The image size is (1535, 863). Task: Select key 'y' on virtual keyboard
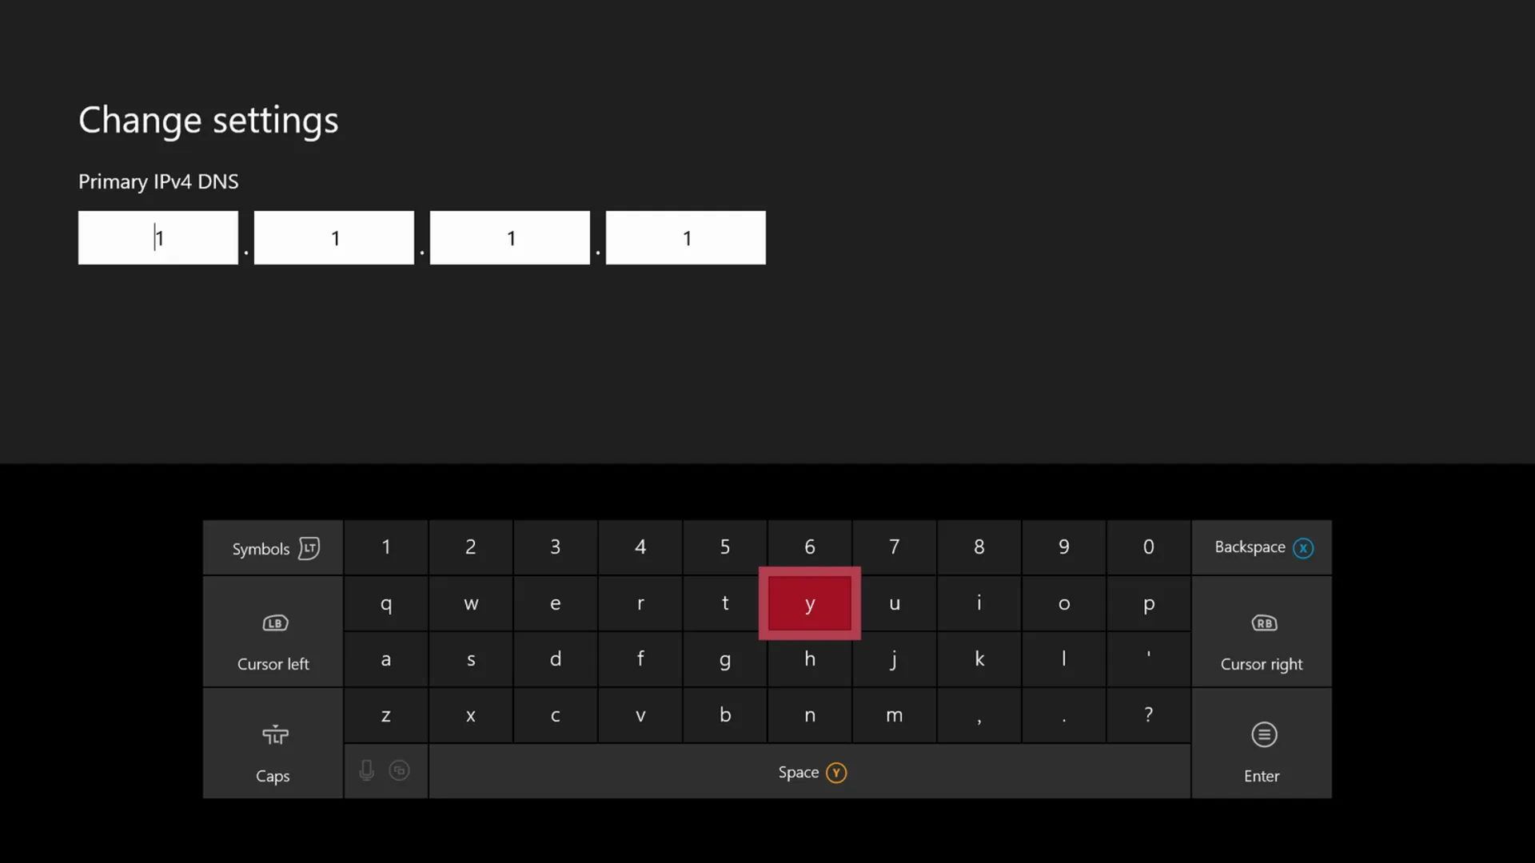[810, 603]
